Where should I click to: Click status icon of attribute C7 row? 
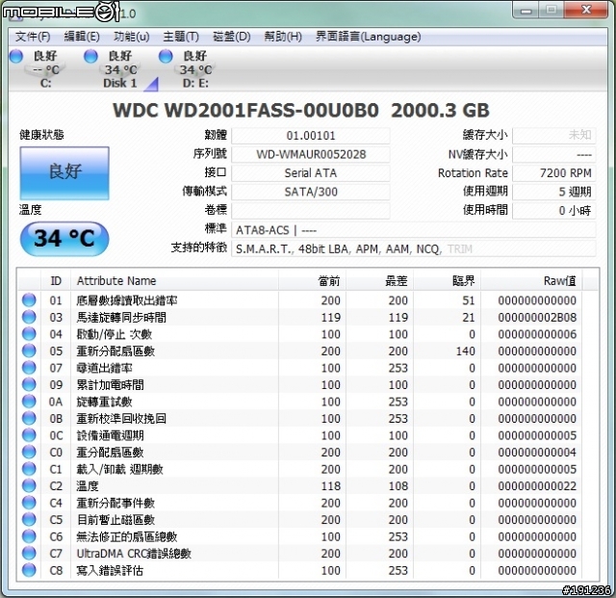[29, 554]
